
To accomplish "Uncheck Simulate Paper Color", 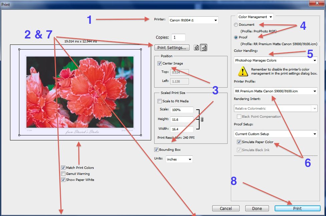I will [x=239, y=142].
